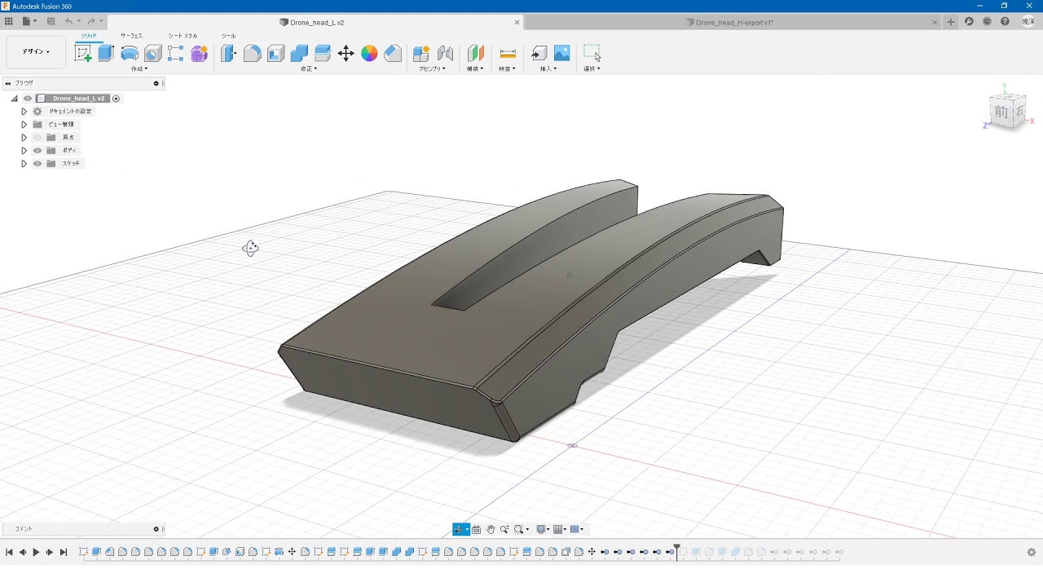Click the Undo arrow
Viewport: 1043px width, 587px height.
click(x=69, y=22)
